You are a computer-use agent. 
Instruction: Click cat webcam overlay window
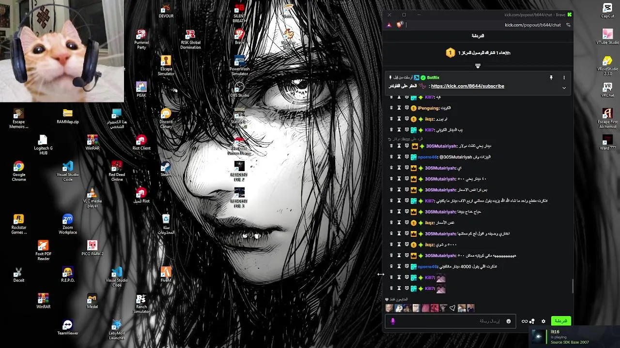62,51
